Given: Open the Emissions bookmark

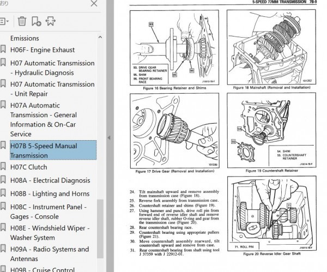Looking at the screenshot, I should [25, 38].
